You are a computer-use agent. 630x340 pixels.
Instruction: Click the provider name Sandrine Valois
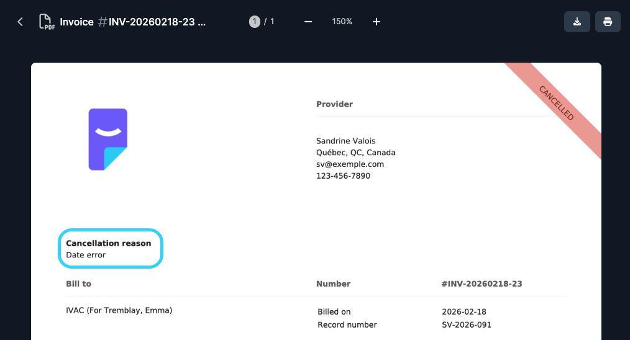[345, 141]
